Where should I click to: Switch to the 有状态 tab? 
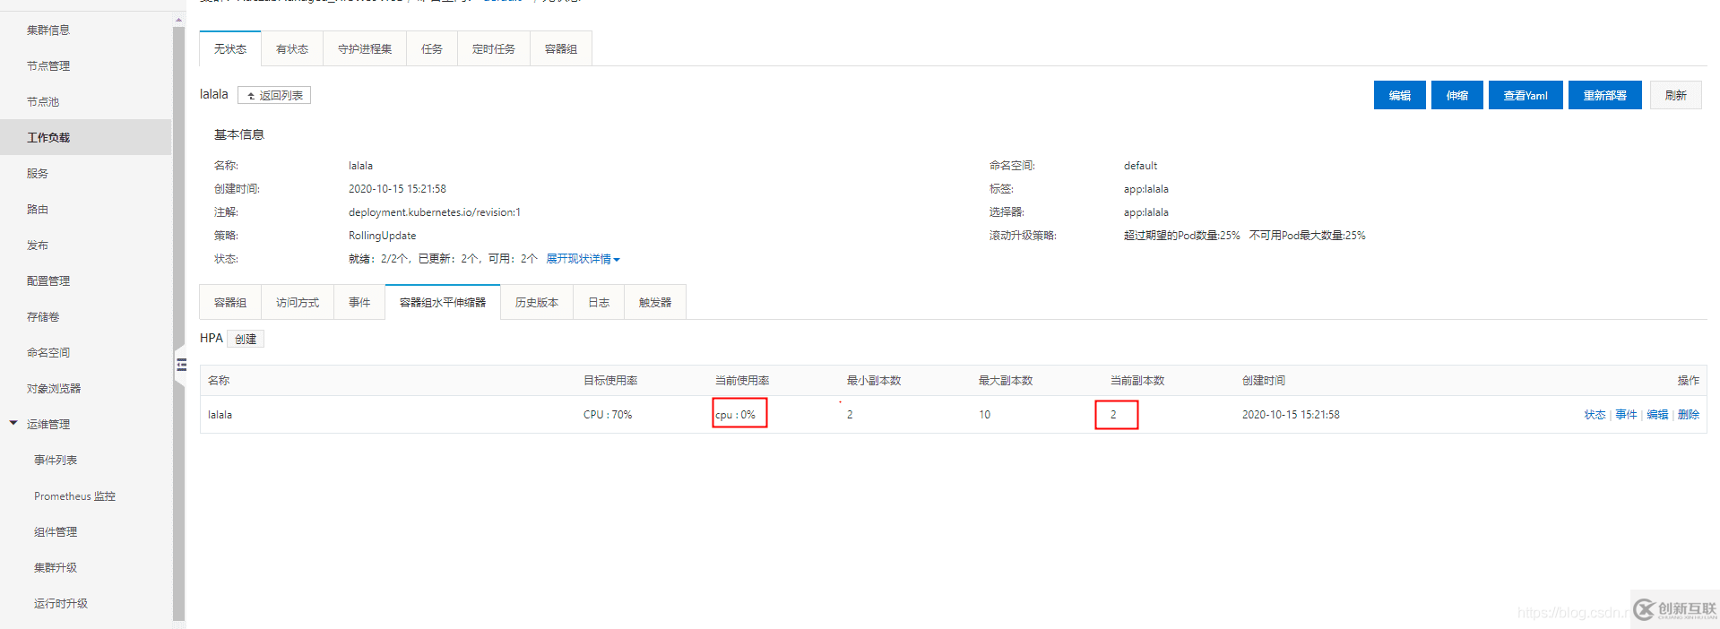(292, 48)
